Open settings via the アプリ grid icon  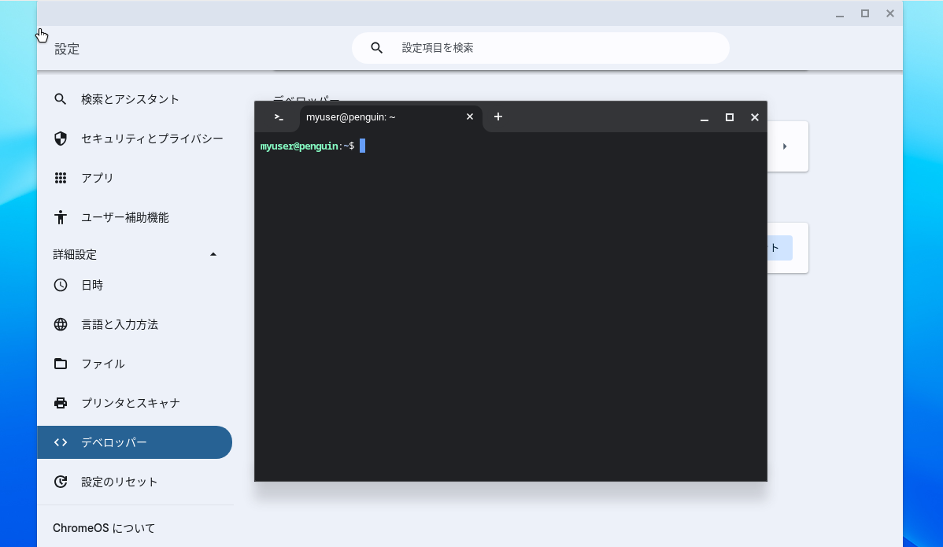60,178
